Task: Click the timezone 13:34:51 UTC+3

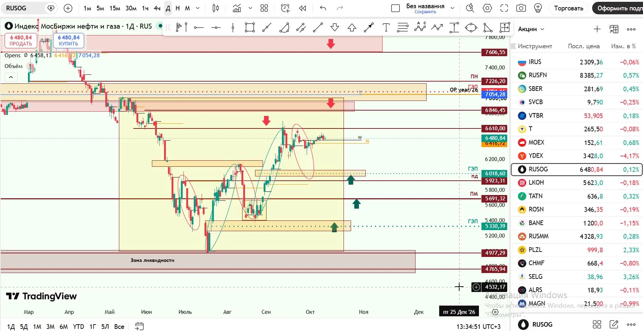Action: [x=478, y=326]
